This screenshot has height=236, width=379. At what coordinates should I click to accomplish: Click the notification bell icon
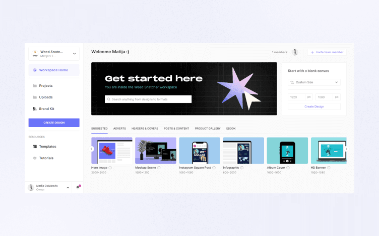click(78, 187)
